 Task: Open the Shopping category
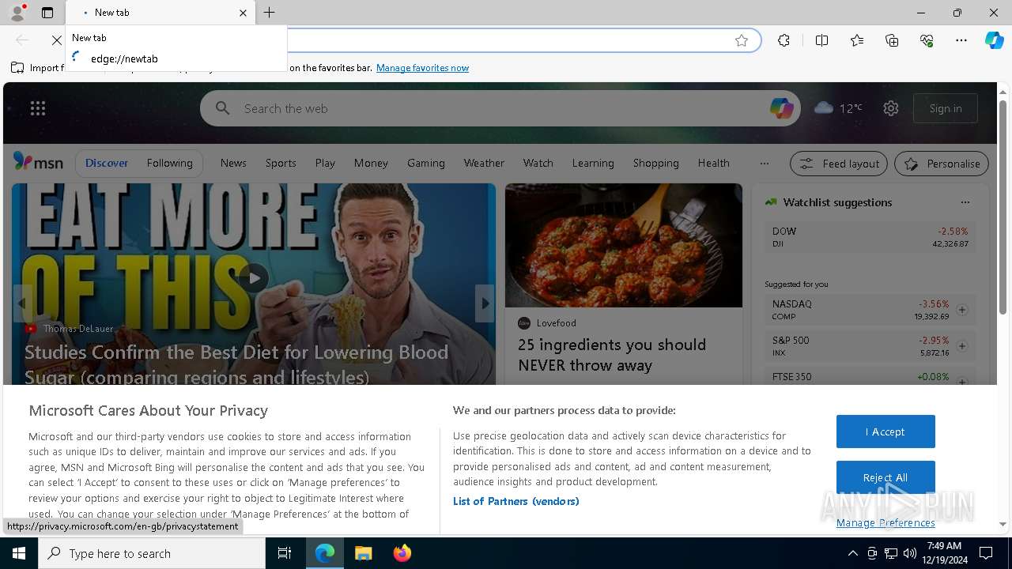[x=656, y=163]
